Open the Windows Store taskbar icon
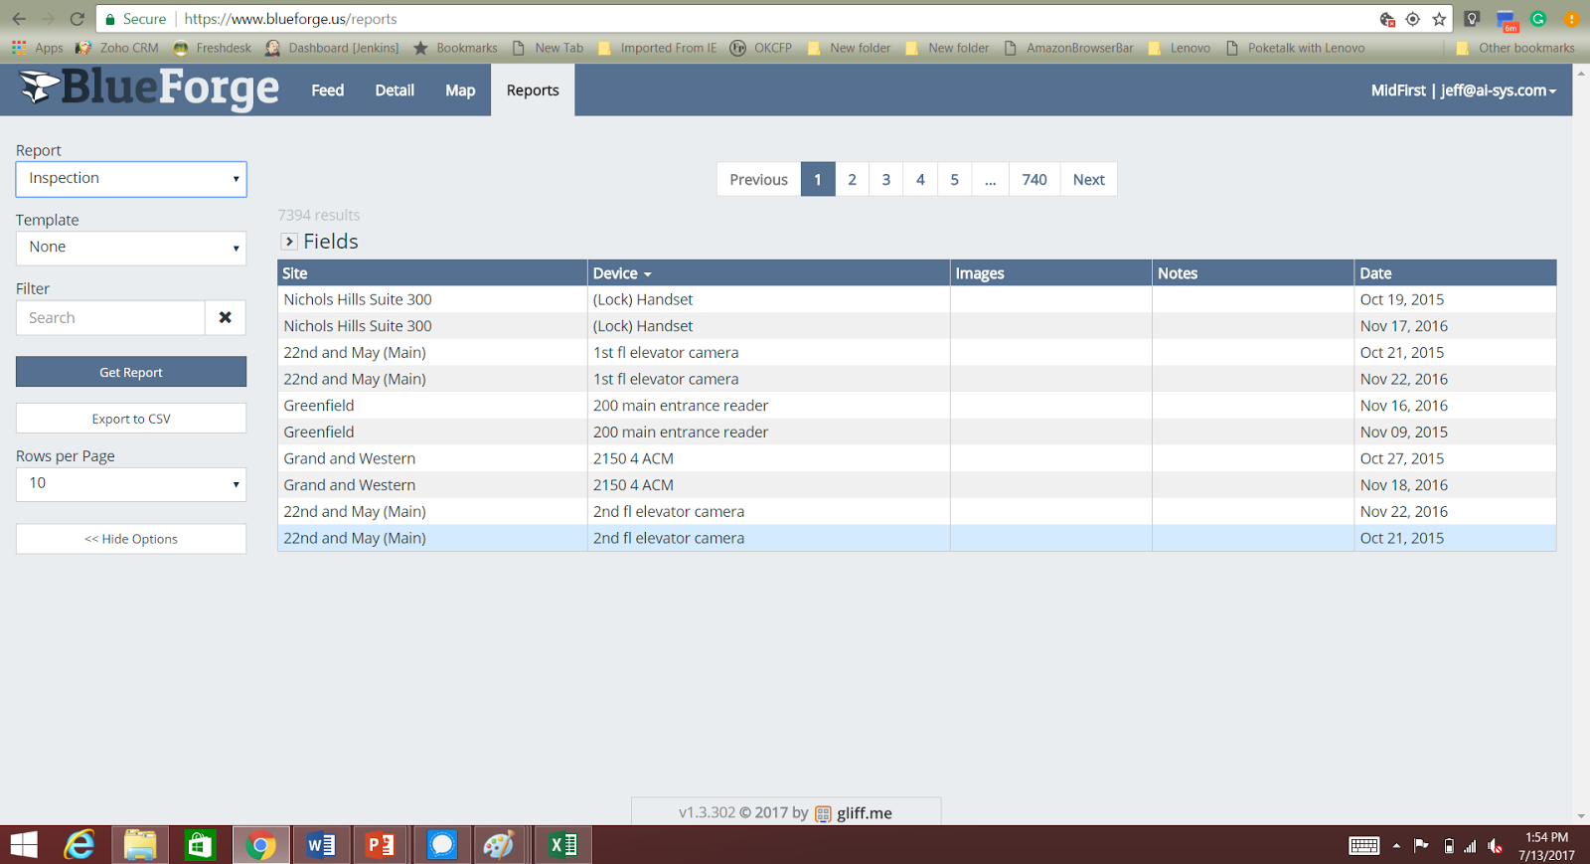1590x864 pixels. click(x=200, y=845)
